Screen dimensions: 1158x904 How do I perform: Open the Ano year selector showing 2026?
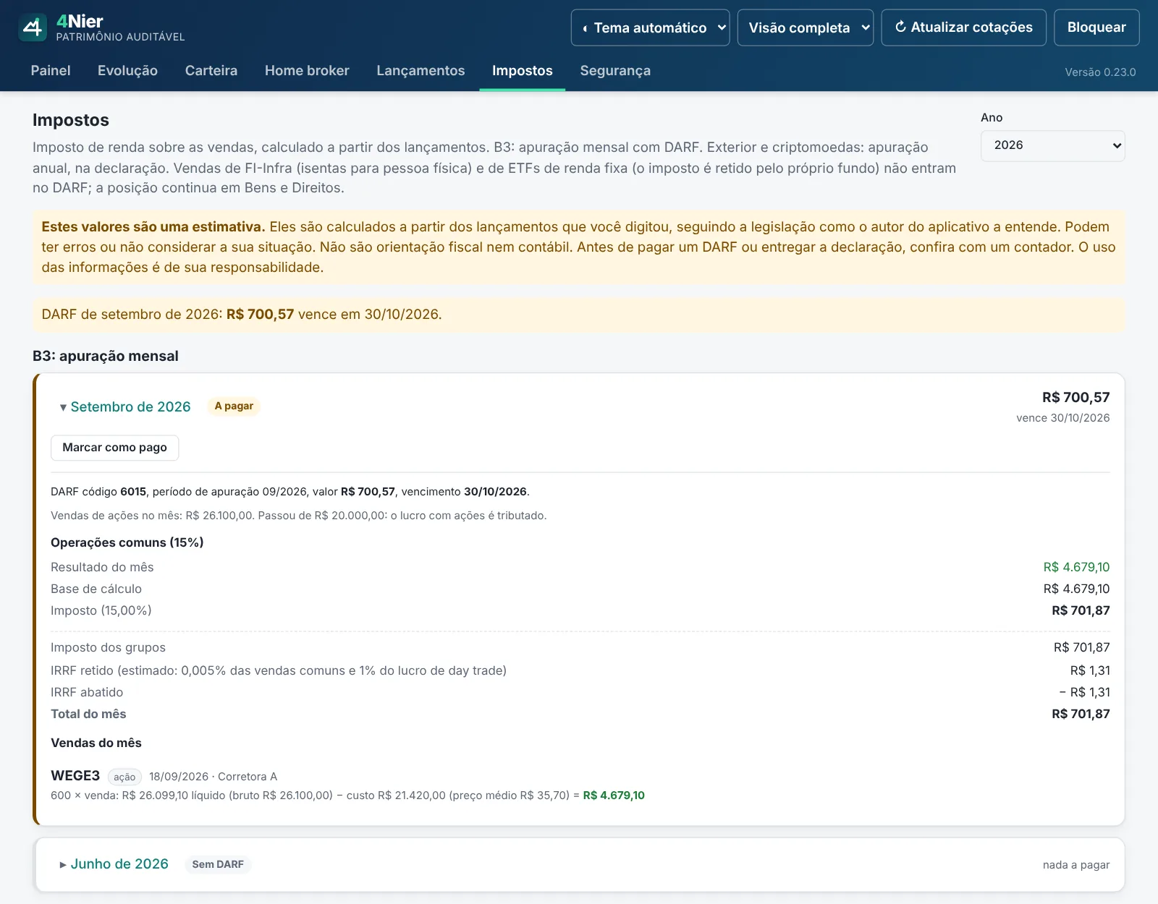coord(1052,145)
